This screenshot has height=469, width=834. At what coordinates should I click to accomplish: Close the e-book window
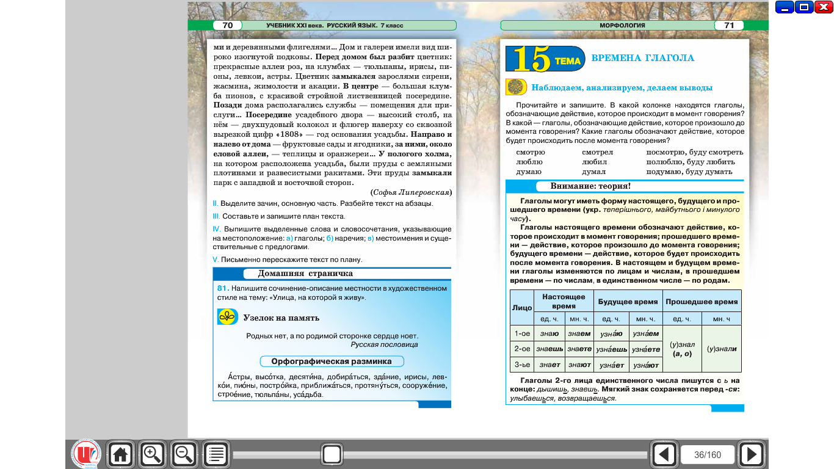click(823, 7)
